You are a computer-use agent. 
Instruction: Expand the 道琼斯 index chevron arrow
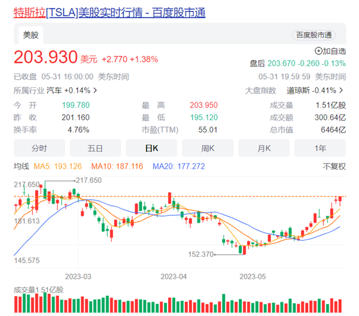[x=341, y=90]
